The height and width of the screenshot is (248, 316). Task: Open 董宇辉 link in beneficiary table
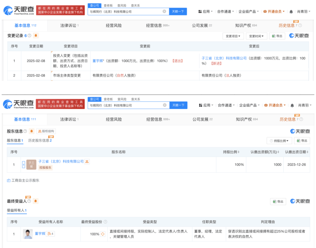[40, 233]
